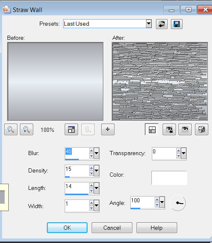This screenshot has width=212, height=243.
Task: Click the Help button
Action: click(x=157, y=228)
